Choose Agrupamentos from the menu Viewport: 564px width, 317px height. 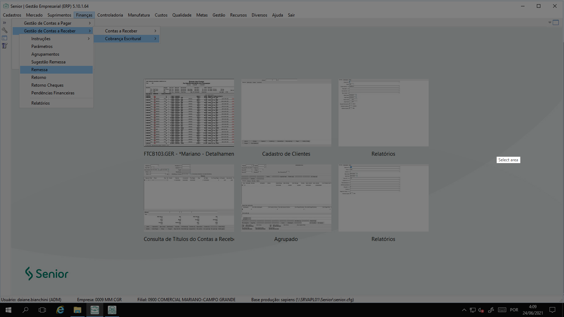coord(56,54)
